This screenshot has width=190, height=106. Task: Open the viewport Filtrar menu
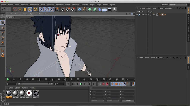[x=40, y=14]
